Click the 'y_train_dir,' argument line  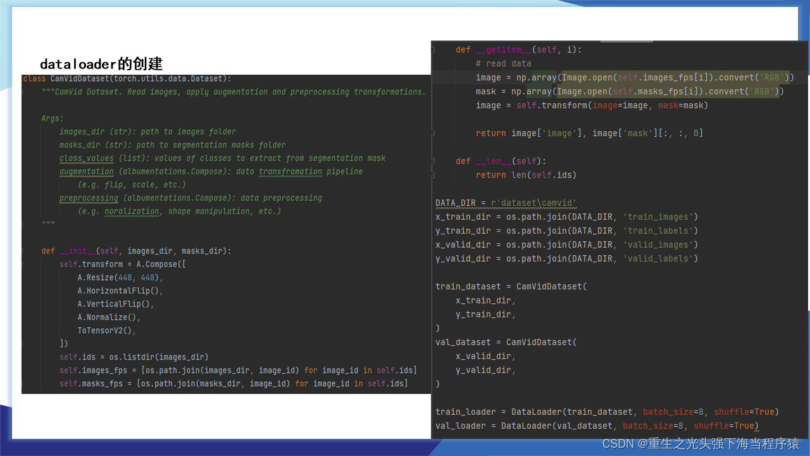tap(485, 315)
